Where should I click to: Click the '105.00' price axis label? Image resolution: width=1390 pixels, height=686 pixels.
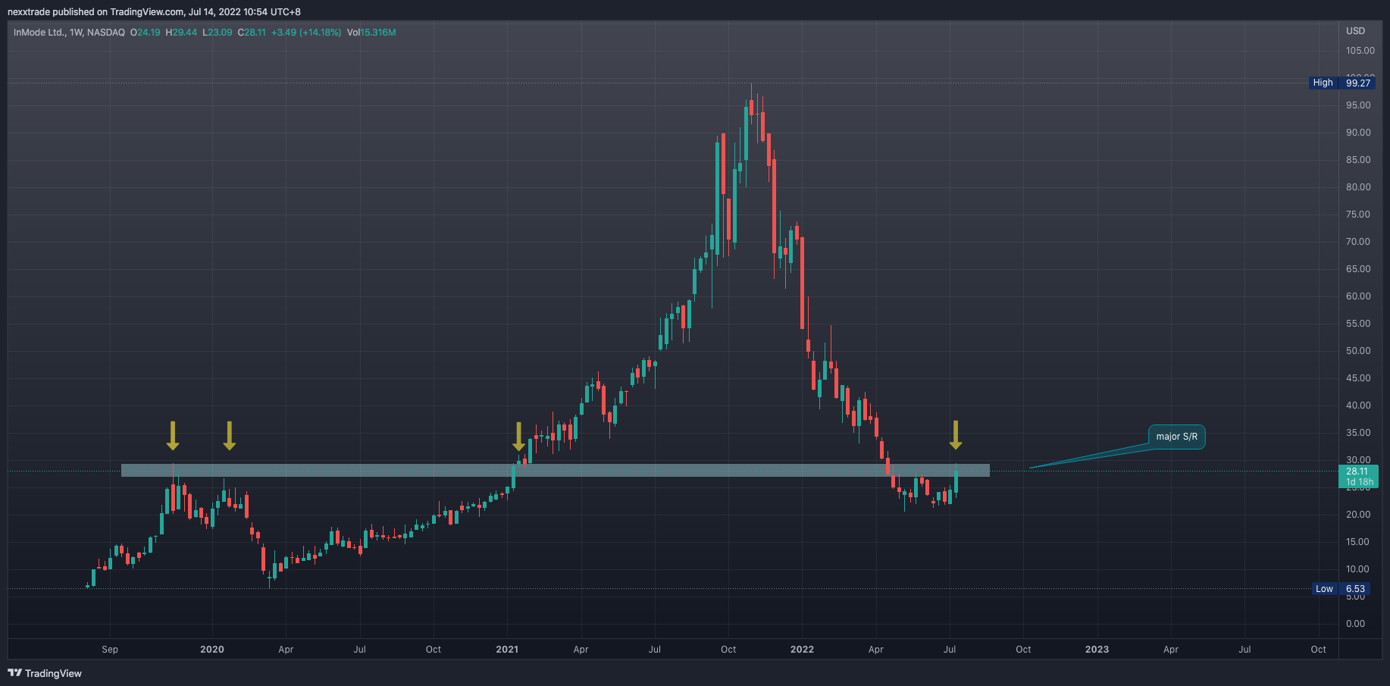[1360, 51]
